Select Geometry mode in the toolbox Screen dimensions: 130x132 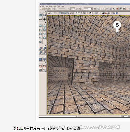45,15
